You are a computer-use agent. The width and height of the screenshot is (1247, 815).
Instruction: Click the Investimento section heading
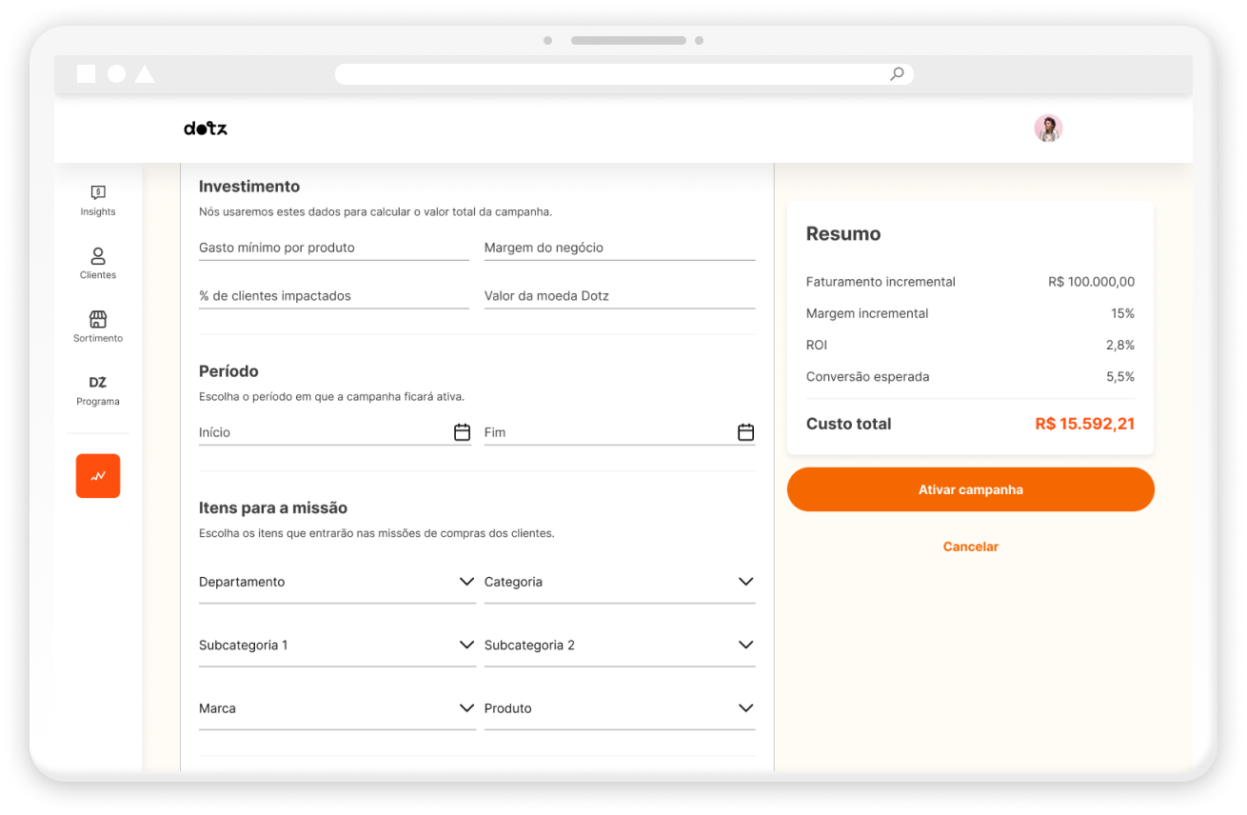[x=249, y=187]
